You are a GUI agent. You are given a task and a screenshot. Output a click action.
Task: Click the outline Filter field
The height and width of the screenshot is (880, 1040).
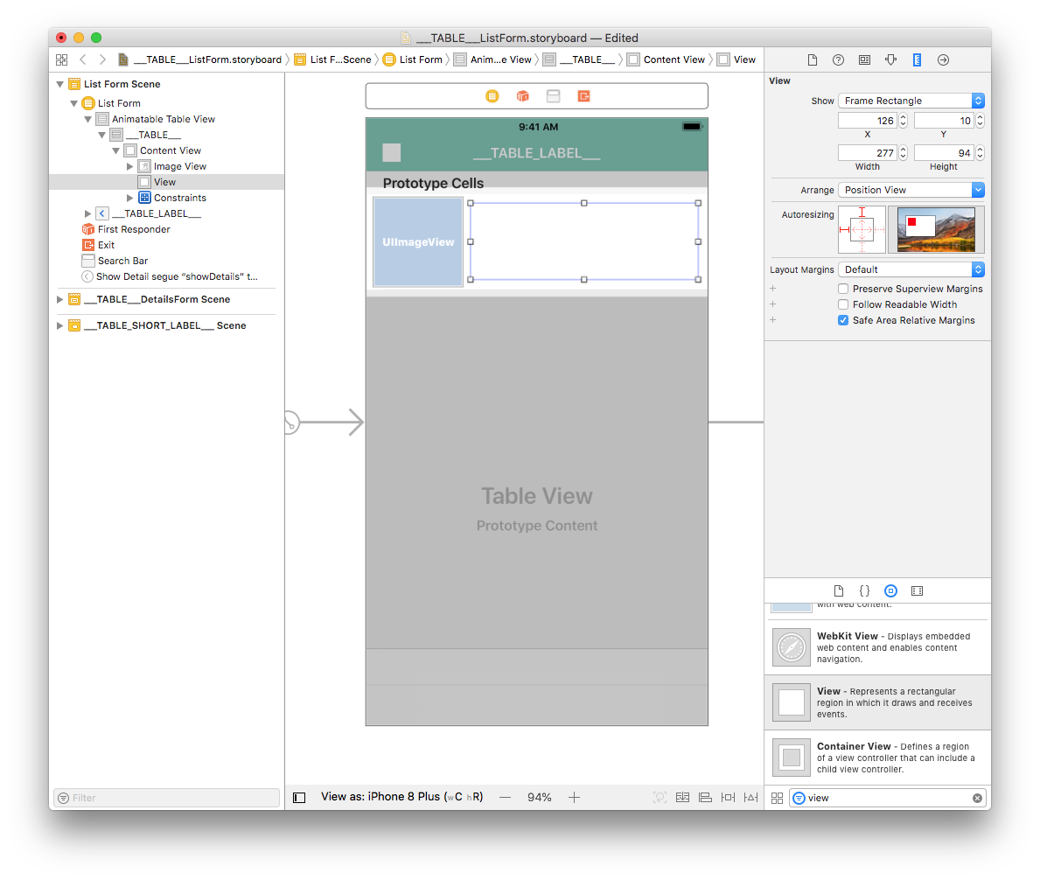[x=166, y=798]
